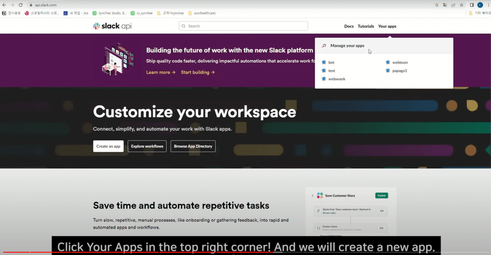Open the Tutorials menu item
491x255 pixels.
[x=366, y=26]
